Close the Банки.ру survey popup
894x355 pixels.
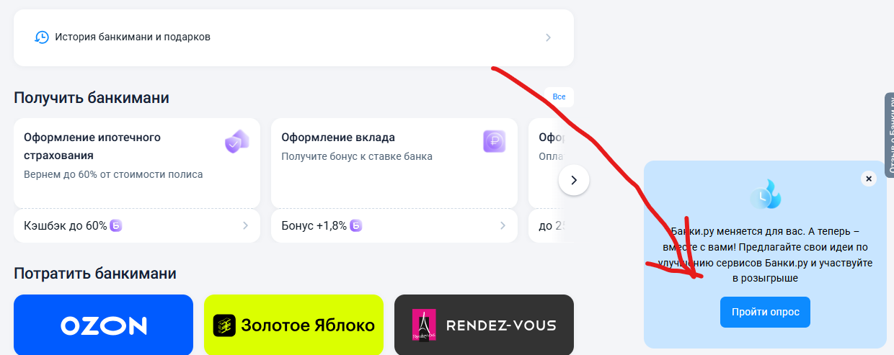[x=869, y=179]
